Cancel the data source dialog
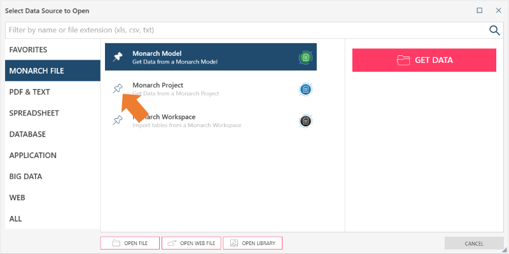Screen dimensions: 509x254 474,243
